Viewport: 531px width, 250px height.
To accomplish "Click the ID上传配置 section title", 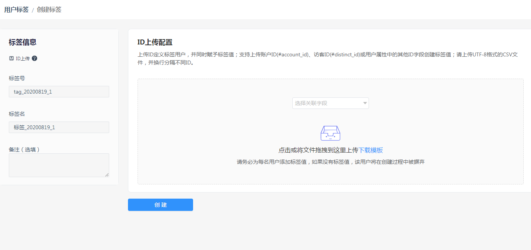I will click(155, 43).
